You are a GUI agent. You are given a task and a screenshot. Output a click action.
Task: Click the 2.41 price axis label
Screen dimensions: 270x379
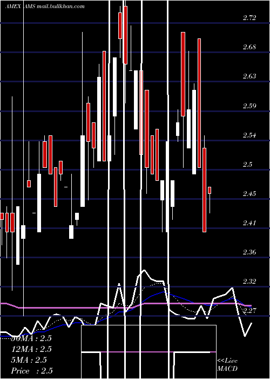pyautogui.click(x=249, y=223)
